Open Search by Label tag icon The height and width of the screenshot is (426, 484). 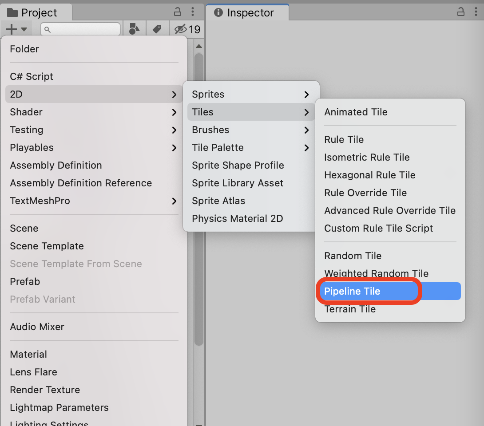(x=157, y=29)
